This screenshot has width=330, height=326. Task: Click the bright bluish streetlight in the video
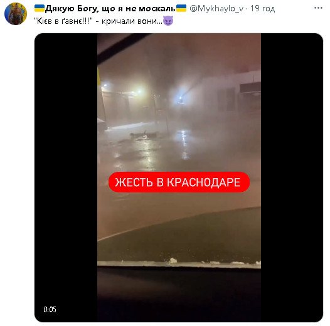coord(181,97)
